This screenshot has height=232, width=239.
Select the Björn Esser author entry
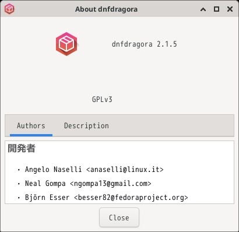coord(107,198)
